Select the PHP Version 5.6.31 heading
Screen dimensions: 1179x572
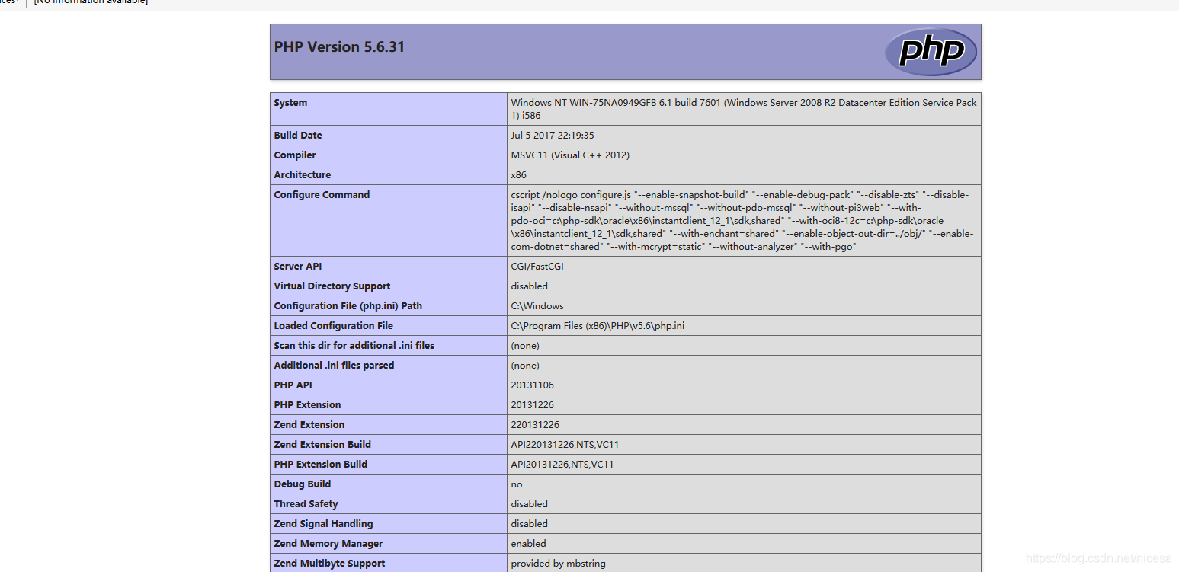click(x=339, y=47)
